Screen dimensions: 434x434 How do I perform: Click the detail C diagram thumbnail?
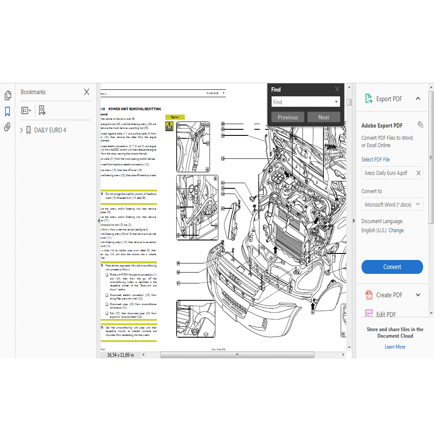pyautogui.click(x=196, y=319)
